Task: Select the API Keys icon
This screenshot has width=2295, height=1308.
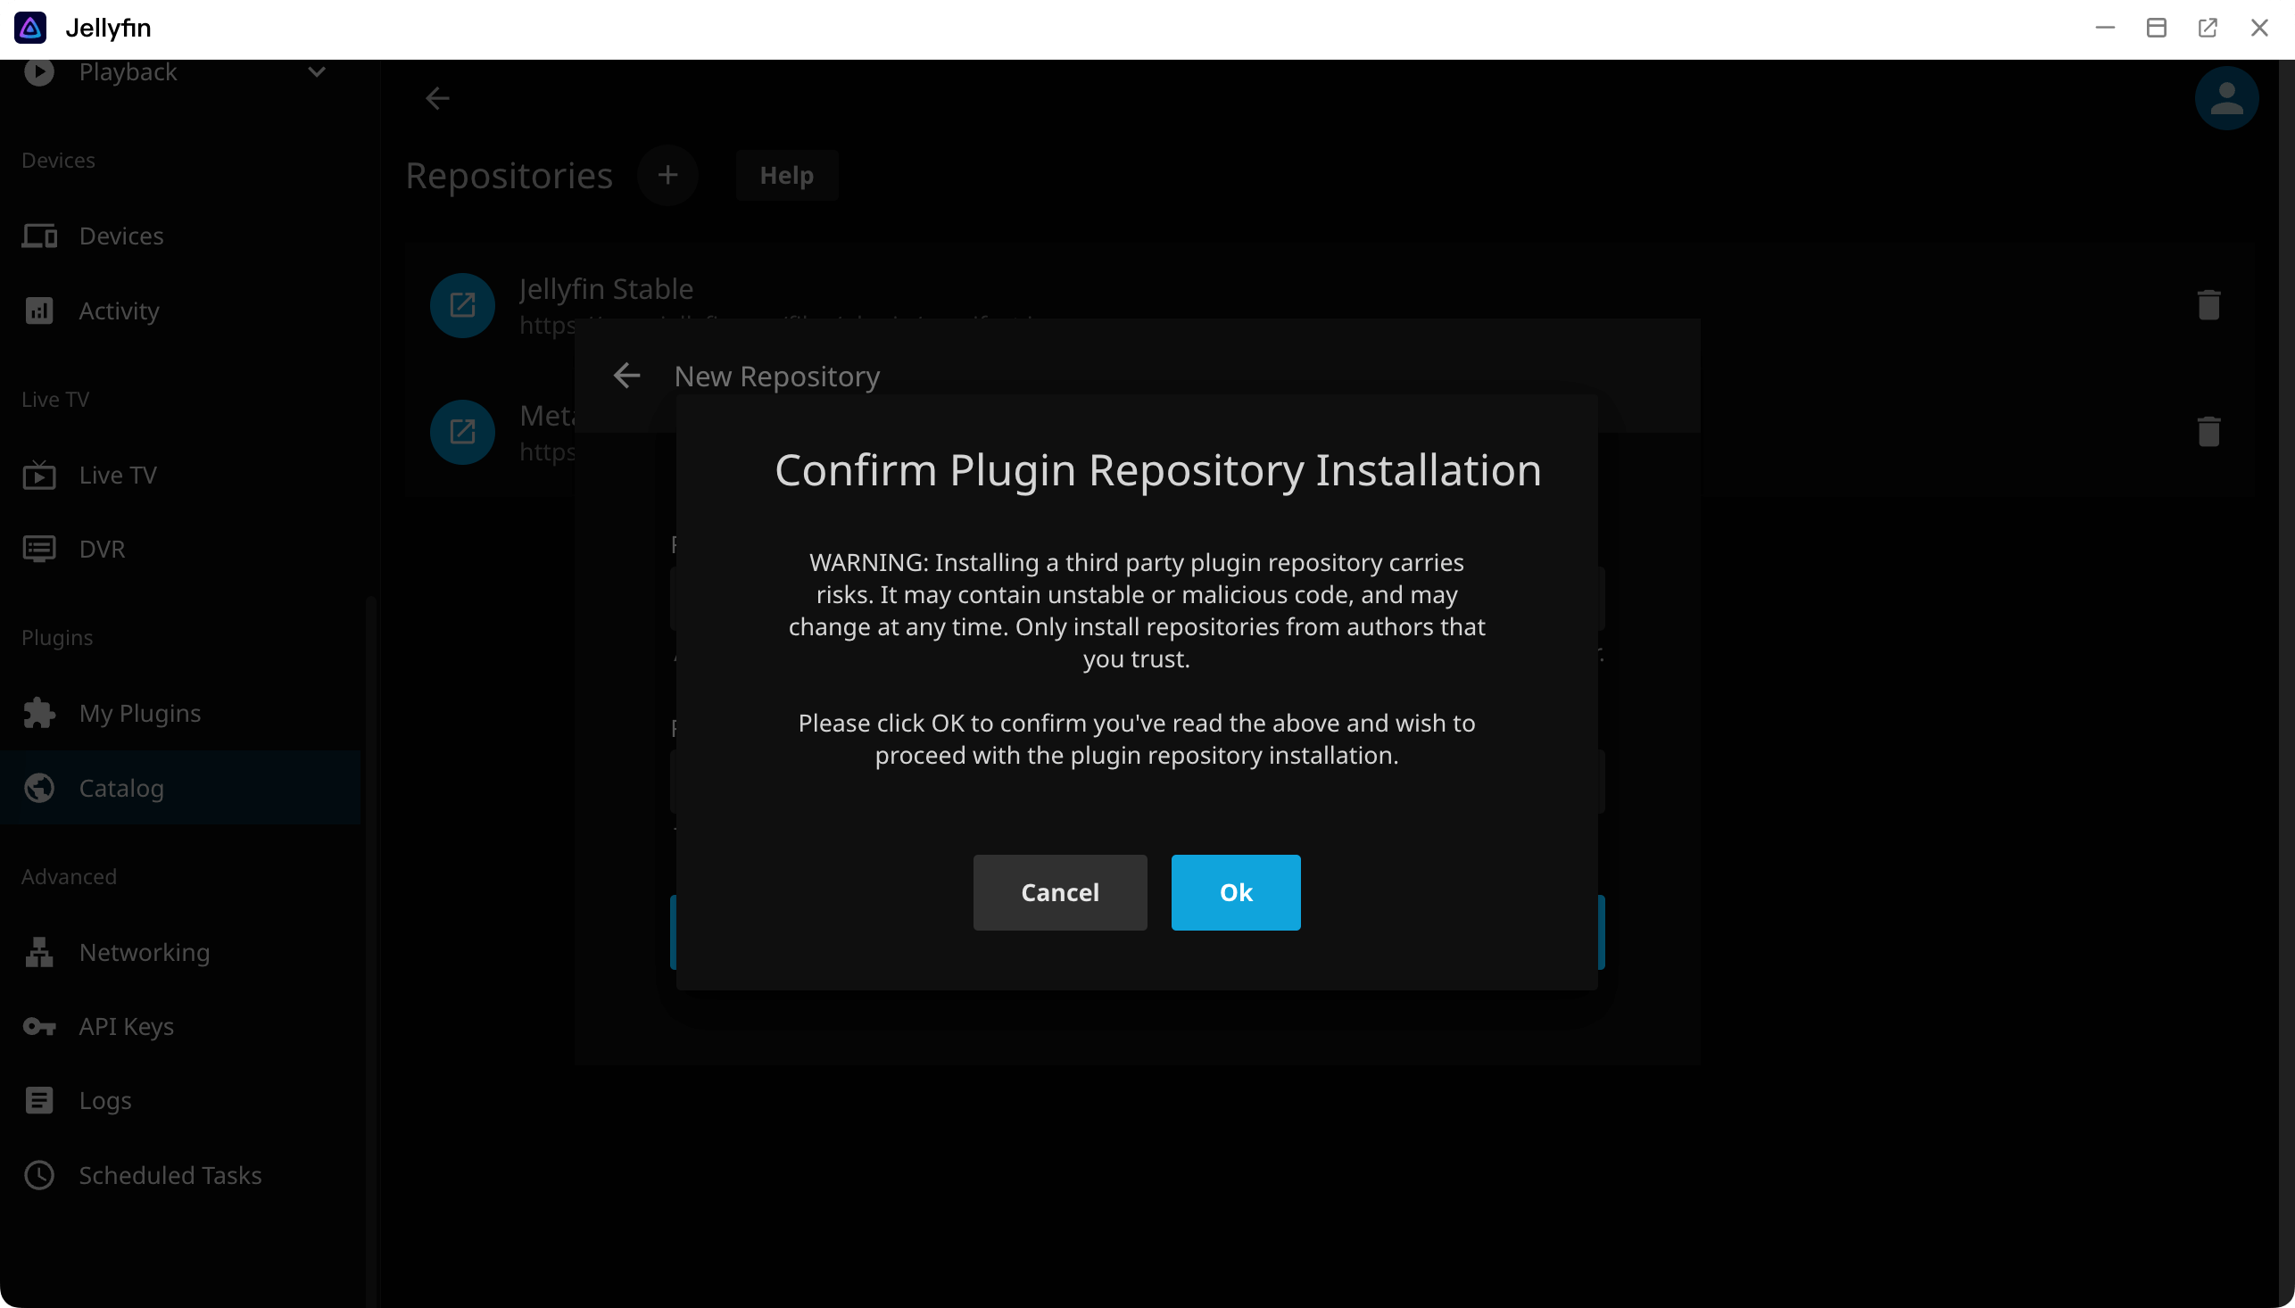Action: coord(37,1026)
